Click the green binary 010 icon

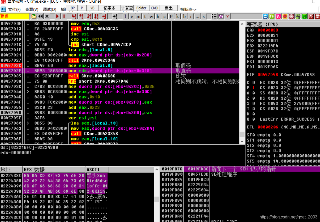[298, 17]
